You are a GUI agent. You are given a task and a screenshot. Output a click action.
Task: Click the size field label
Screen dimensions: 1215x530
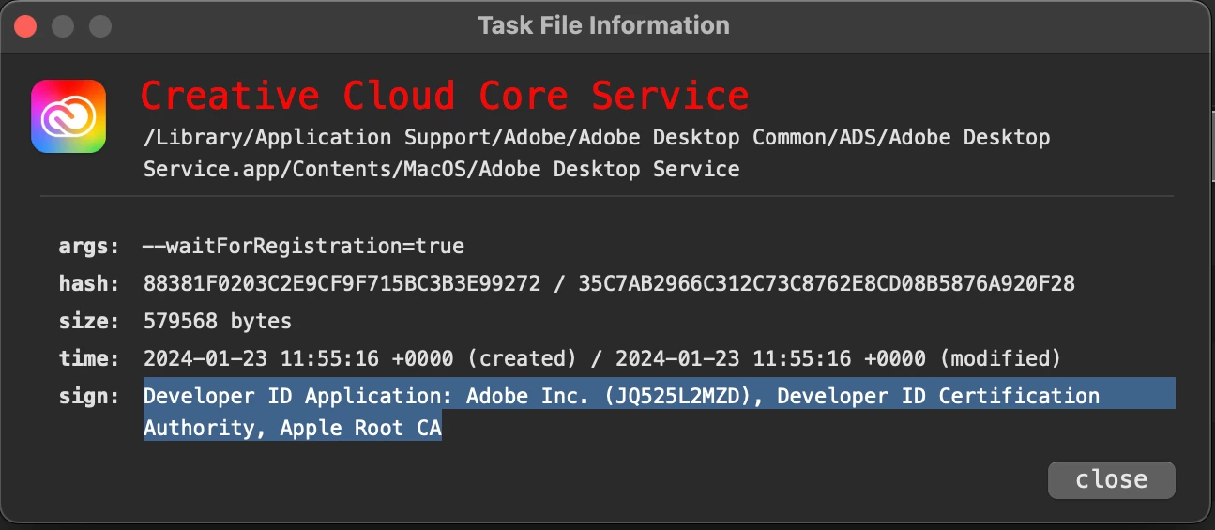(89, 322)
